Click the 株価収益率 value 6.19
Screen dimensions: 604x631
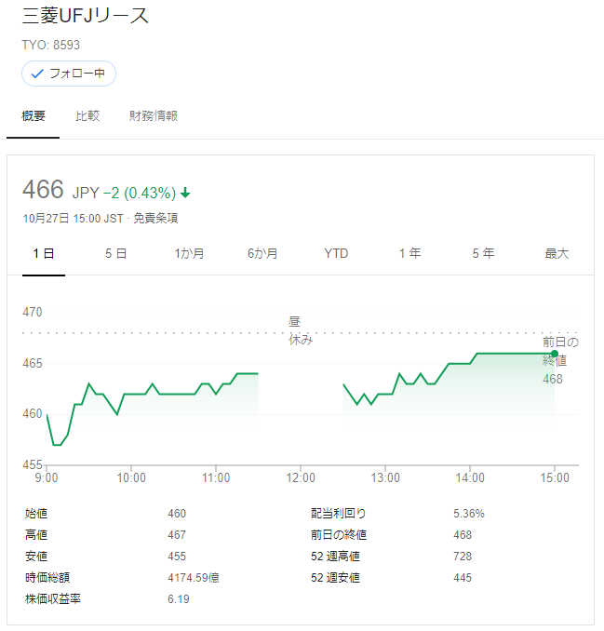(179, 598)
